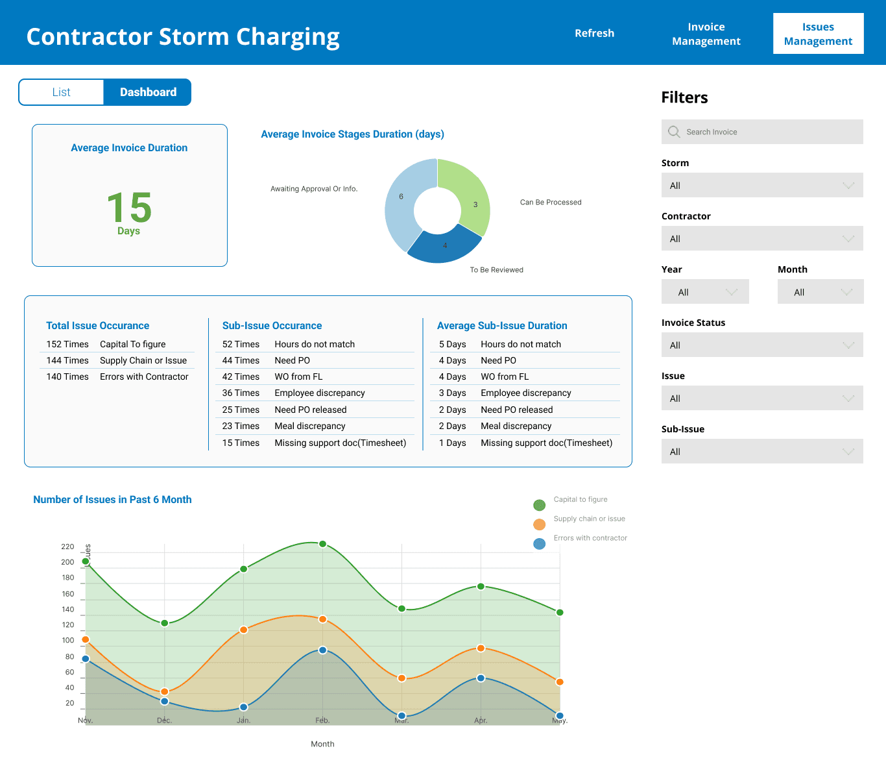
Task: Open the Sub-Issue filter dropdown
Action: [762, 452]
